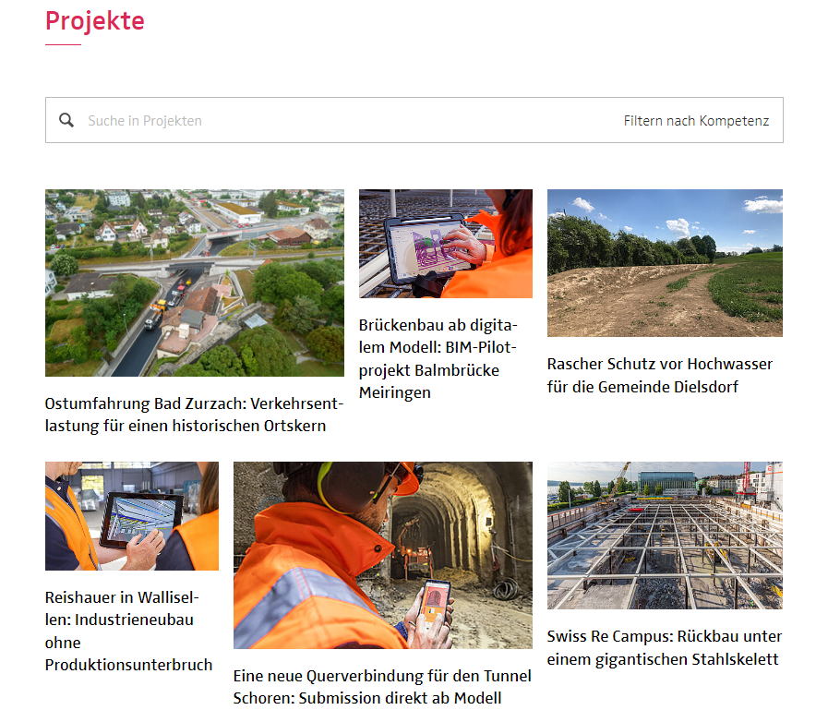Open the Reishauer industrial building tablet photo
The image size is (840, 722).
point(132,516)
